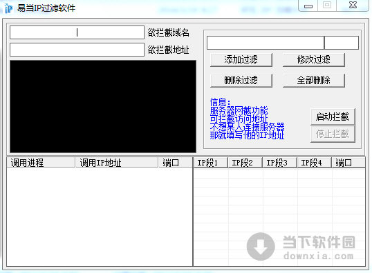Click the 欲拦截地址 input field
The image size is (372, 273).
[x=77, y=50]
